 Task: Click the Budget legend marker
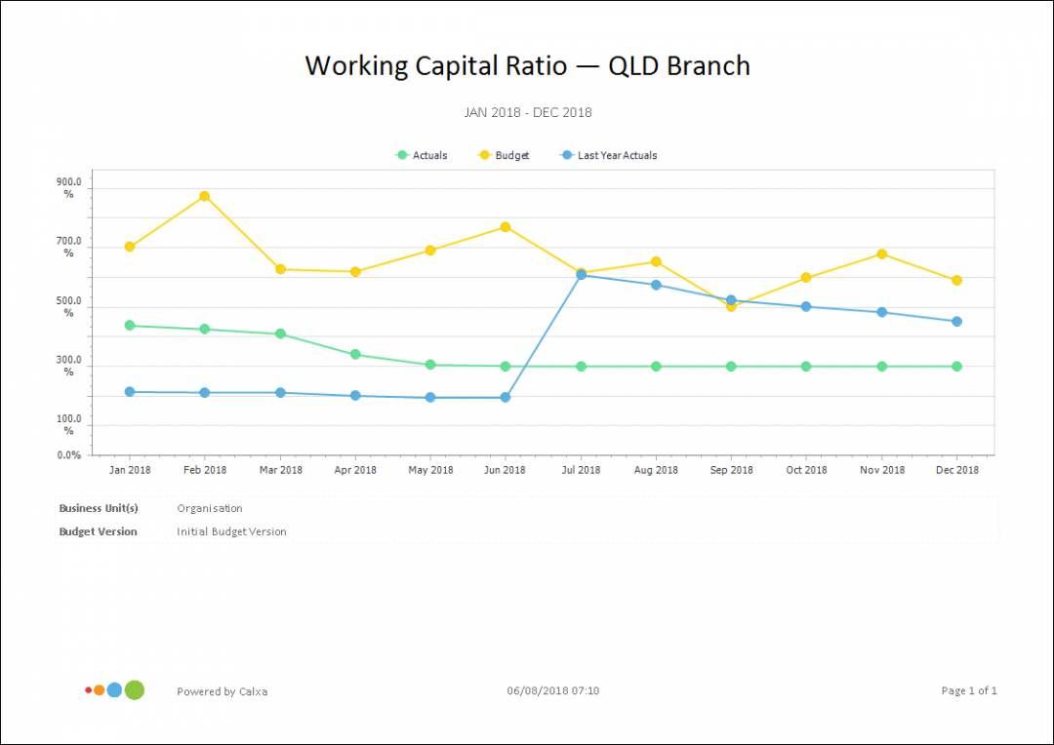point(484,155)
